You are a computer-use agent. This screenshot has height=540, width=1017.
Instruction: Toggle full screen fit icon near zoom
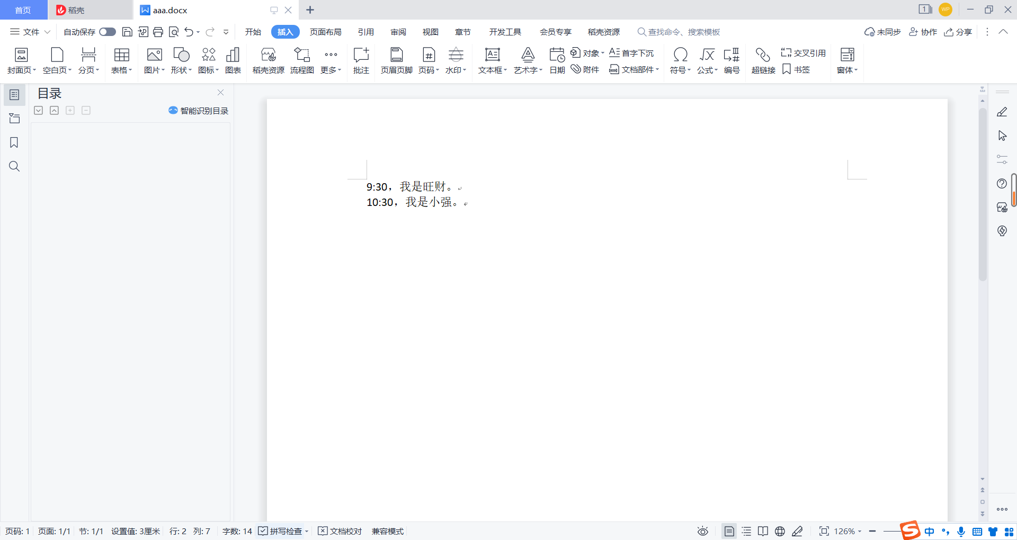tap(824, 531)
